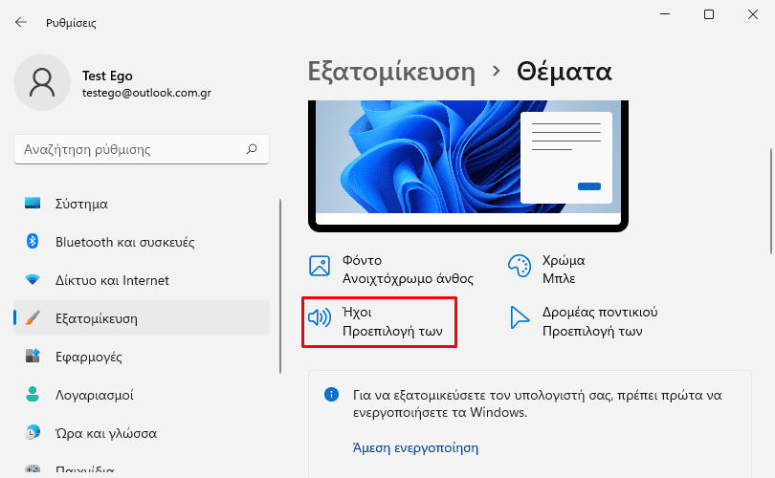Click the Windows activation notice text
This screenshot has width=775, height=478.
point(538,403)
